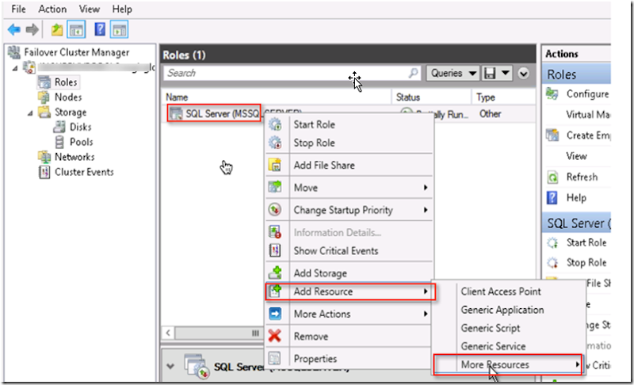Open the Help menu in menu bar

(122, 9)
